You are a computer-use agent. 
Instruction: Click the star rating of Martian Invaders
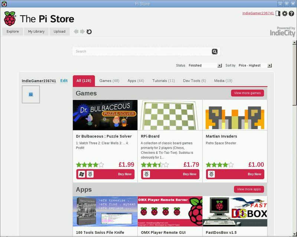[220, 165]
